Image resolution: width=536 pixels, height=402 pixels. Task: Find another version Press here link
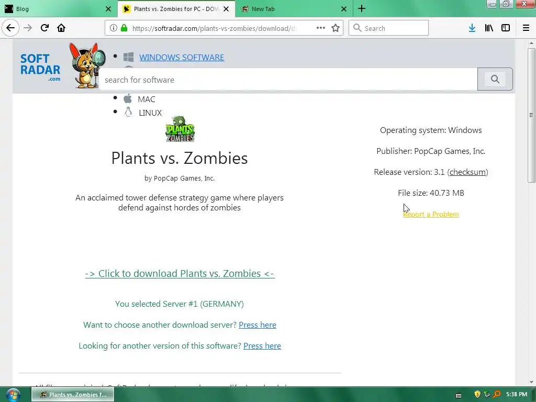coord(262,345)
